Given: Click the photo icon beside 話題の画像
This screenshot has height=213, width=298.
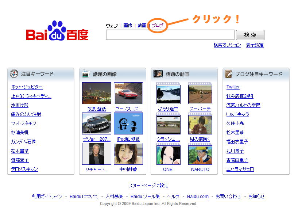Looking at the screenshot, I should [x=86, y=74].
